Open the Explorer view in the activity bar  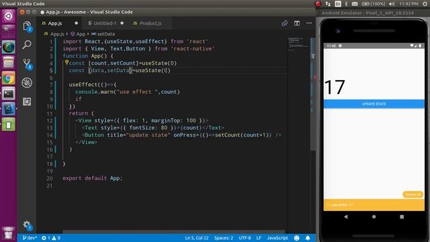[27, 26]
